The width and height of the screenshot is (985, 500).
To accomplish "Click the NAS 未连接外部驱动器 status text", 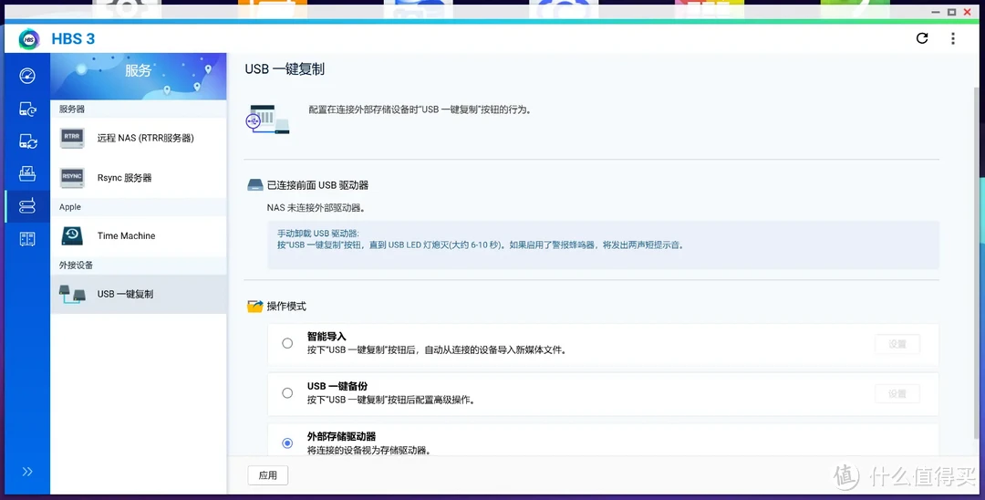I will [x=316, y=207].
